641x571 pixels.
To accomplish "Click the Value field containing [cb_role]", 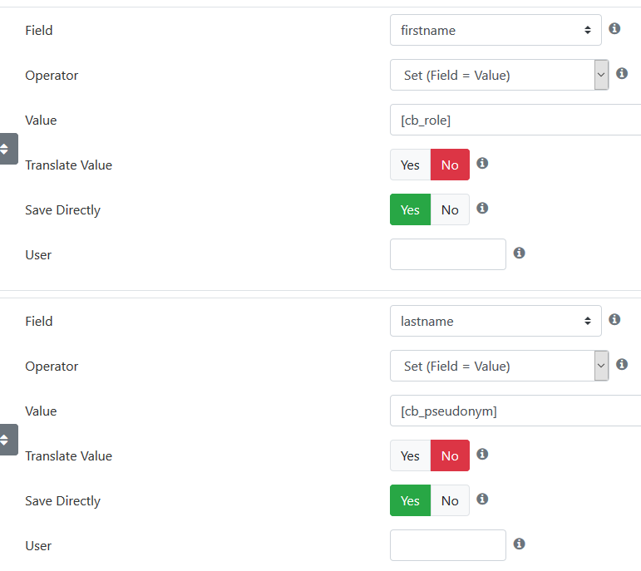I will 515,121.
